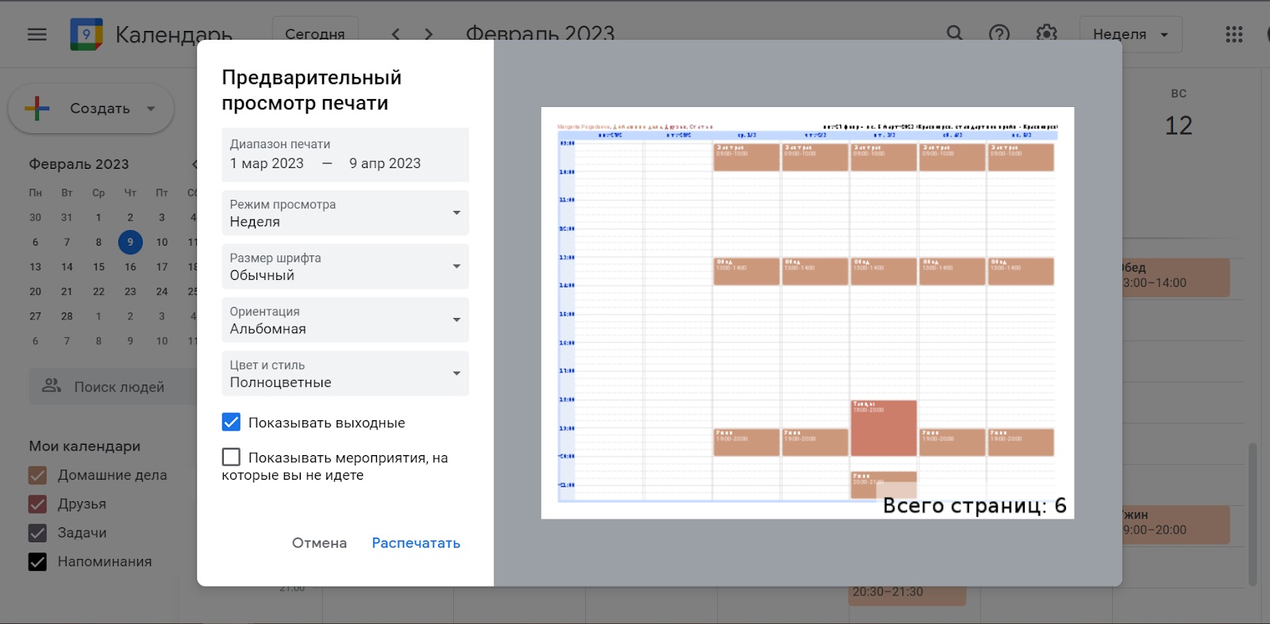This screenshot has height=624, width=1270.
Task: Open the Google apps grid
Action: [1233, 34]
